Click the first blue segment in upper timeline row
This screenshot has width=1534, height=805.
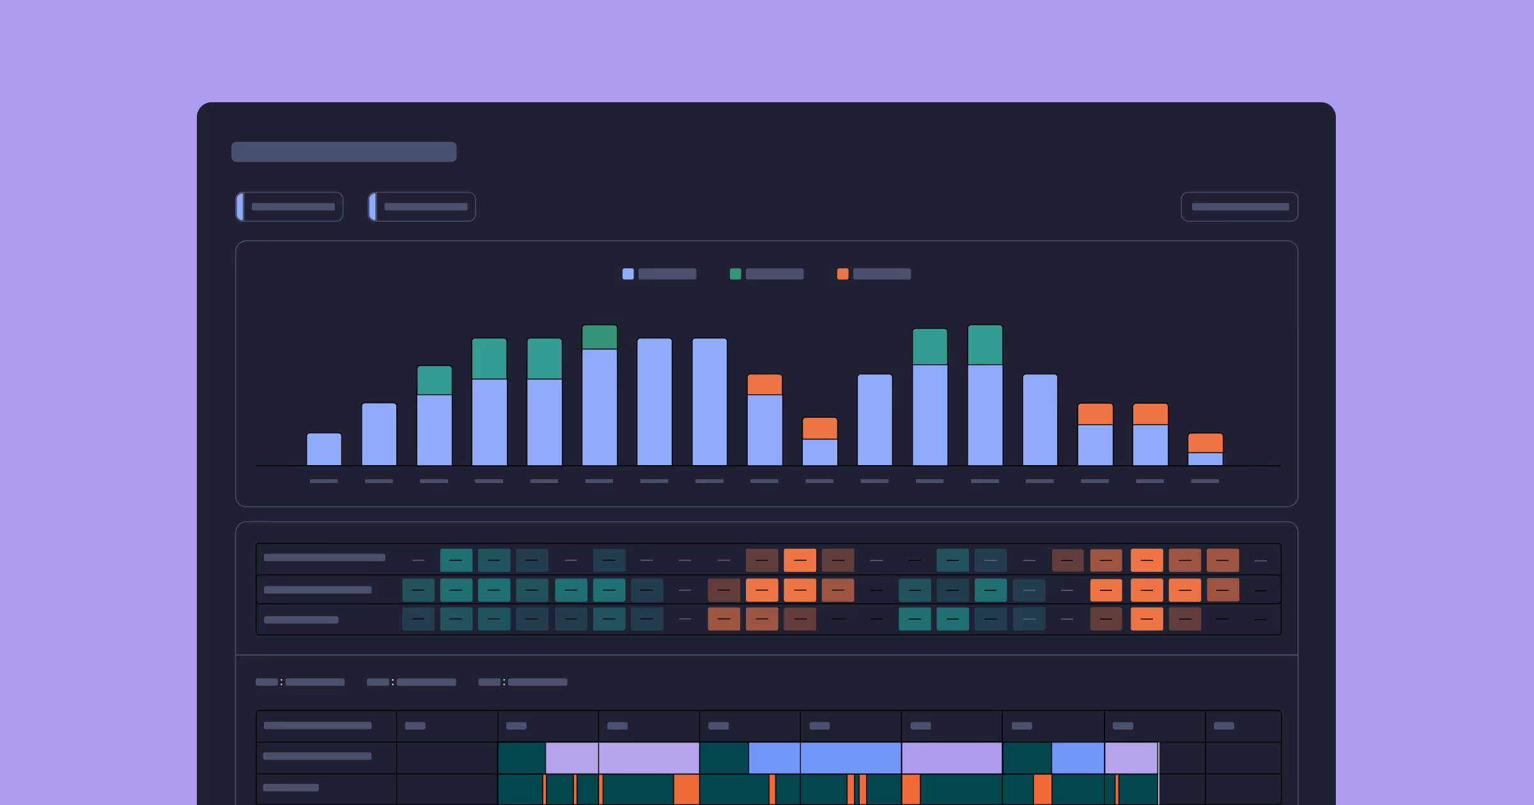tap(774, 758)
